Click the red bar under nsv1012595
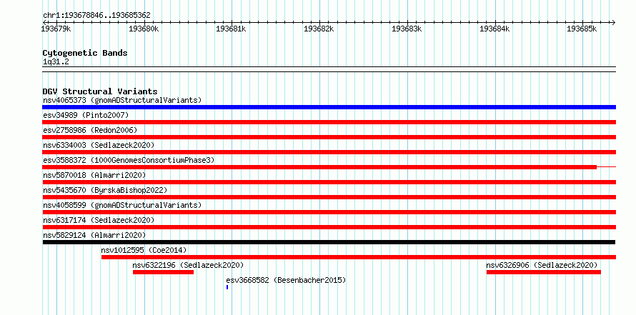 point(359,257)
